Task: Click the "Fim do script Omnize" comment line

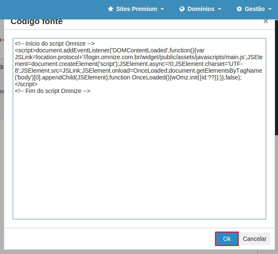Action: 53,91
